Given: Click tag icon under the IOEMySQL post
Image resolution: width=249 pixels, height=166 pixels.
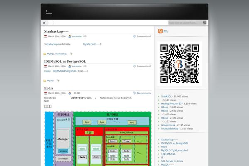Looking at the screenshot, I should (x=58, y=81).
